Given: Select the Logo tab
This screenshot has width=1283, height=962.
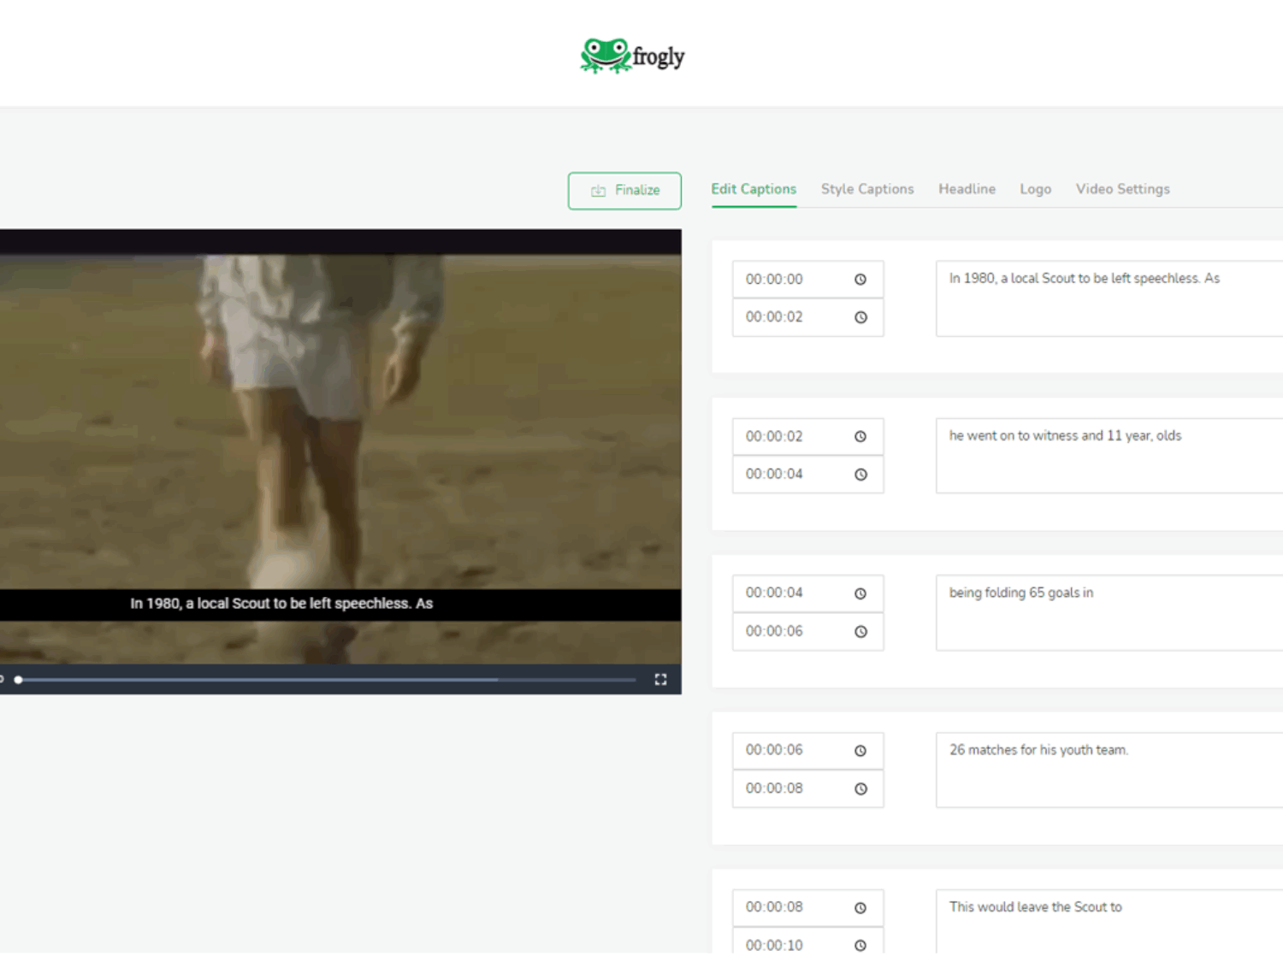Looking at the screenshot, I should [x=1035, y=189].
